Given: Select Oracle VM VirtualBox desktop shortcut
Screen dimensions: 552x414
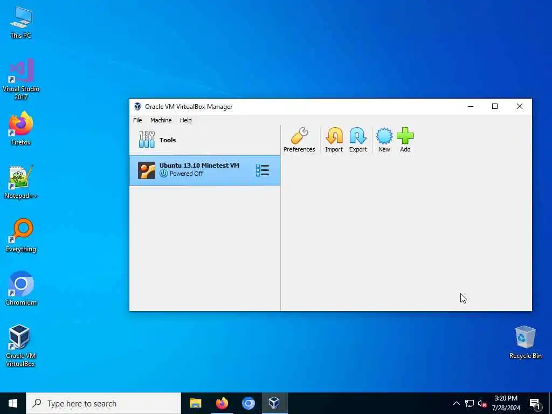Looking at the screenshot, I should (21, 346).
